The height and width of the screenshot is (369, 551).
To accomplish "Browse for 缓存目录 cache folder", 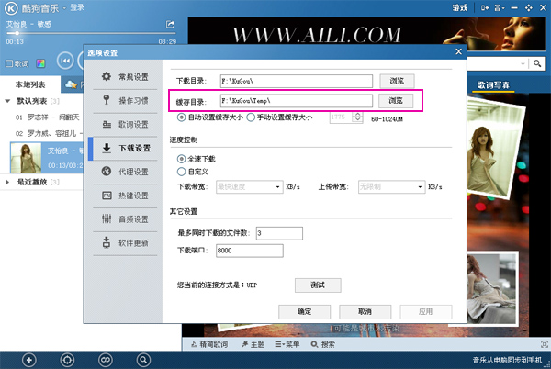I will coord(396,101).
